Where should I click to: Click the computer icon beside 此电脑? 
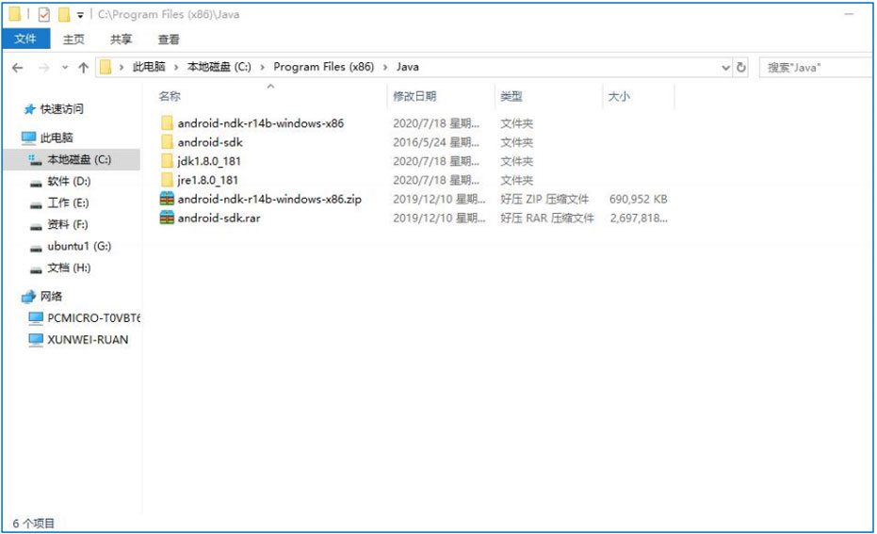click(28, 138)
